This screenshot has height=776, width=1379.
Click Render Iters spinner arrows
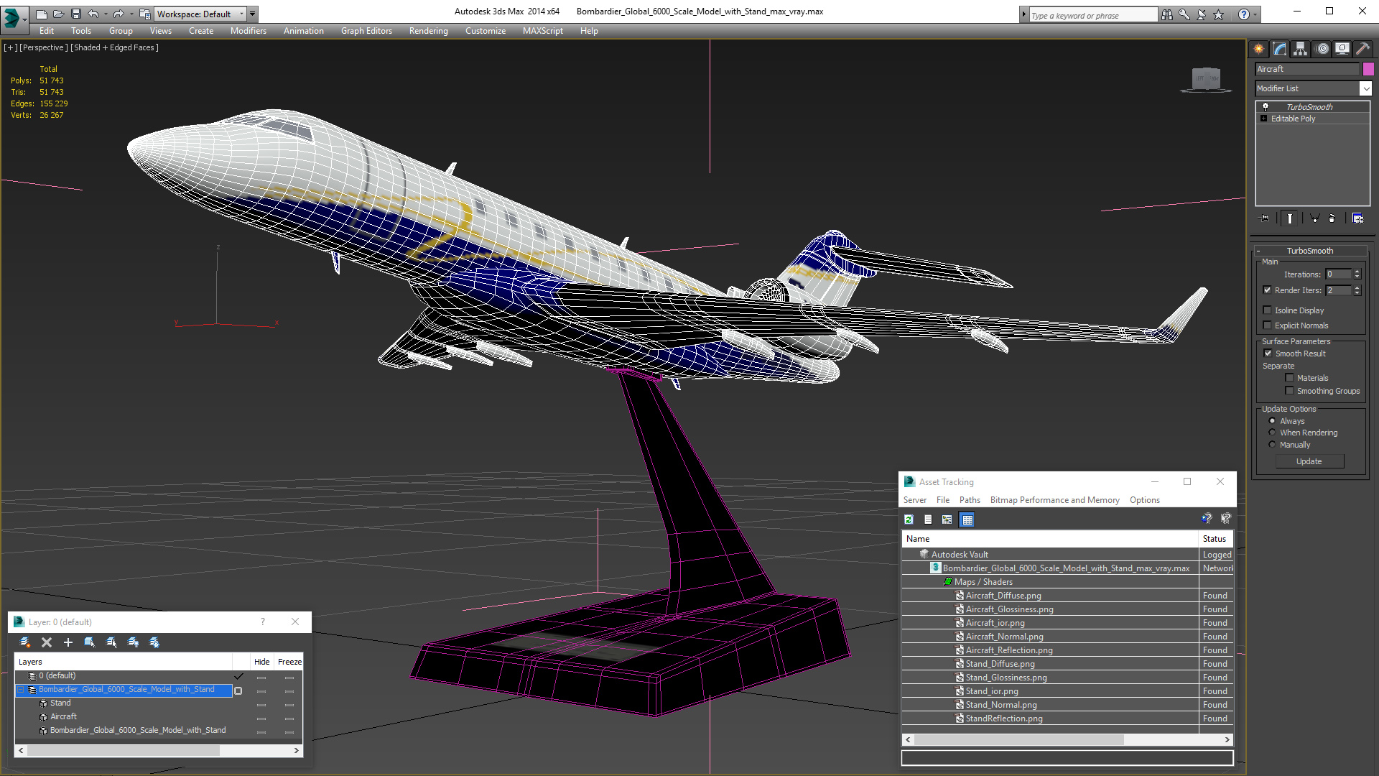pos(1357,290)
